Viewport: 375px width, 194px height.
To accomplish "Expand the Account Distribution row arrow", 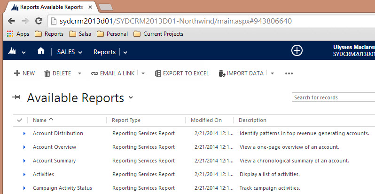I will pos(24,134).
